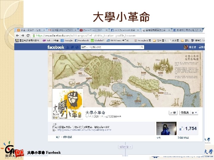Click the page name 大學小革命 heading

[95, 113]
